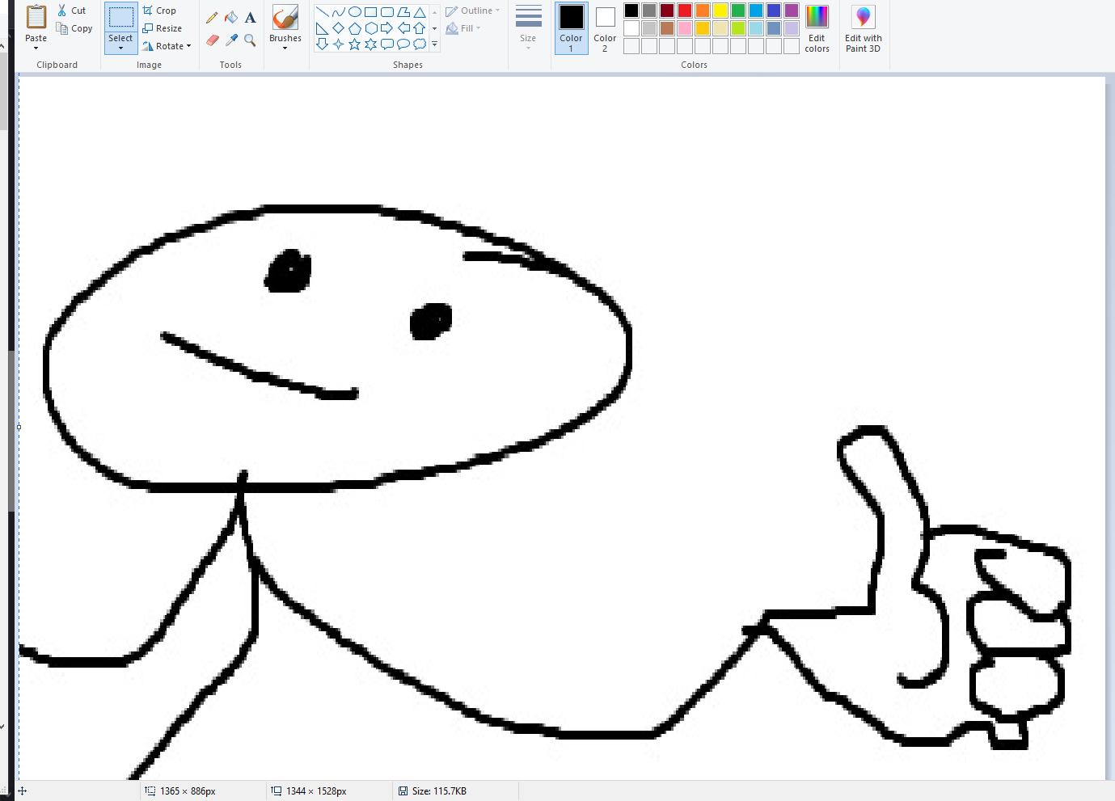This screenshot has height=801, width=1115.
Task: Pick the Cloud callout shape
Action: point(420,44)
